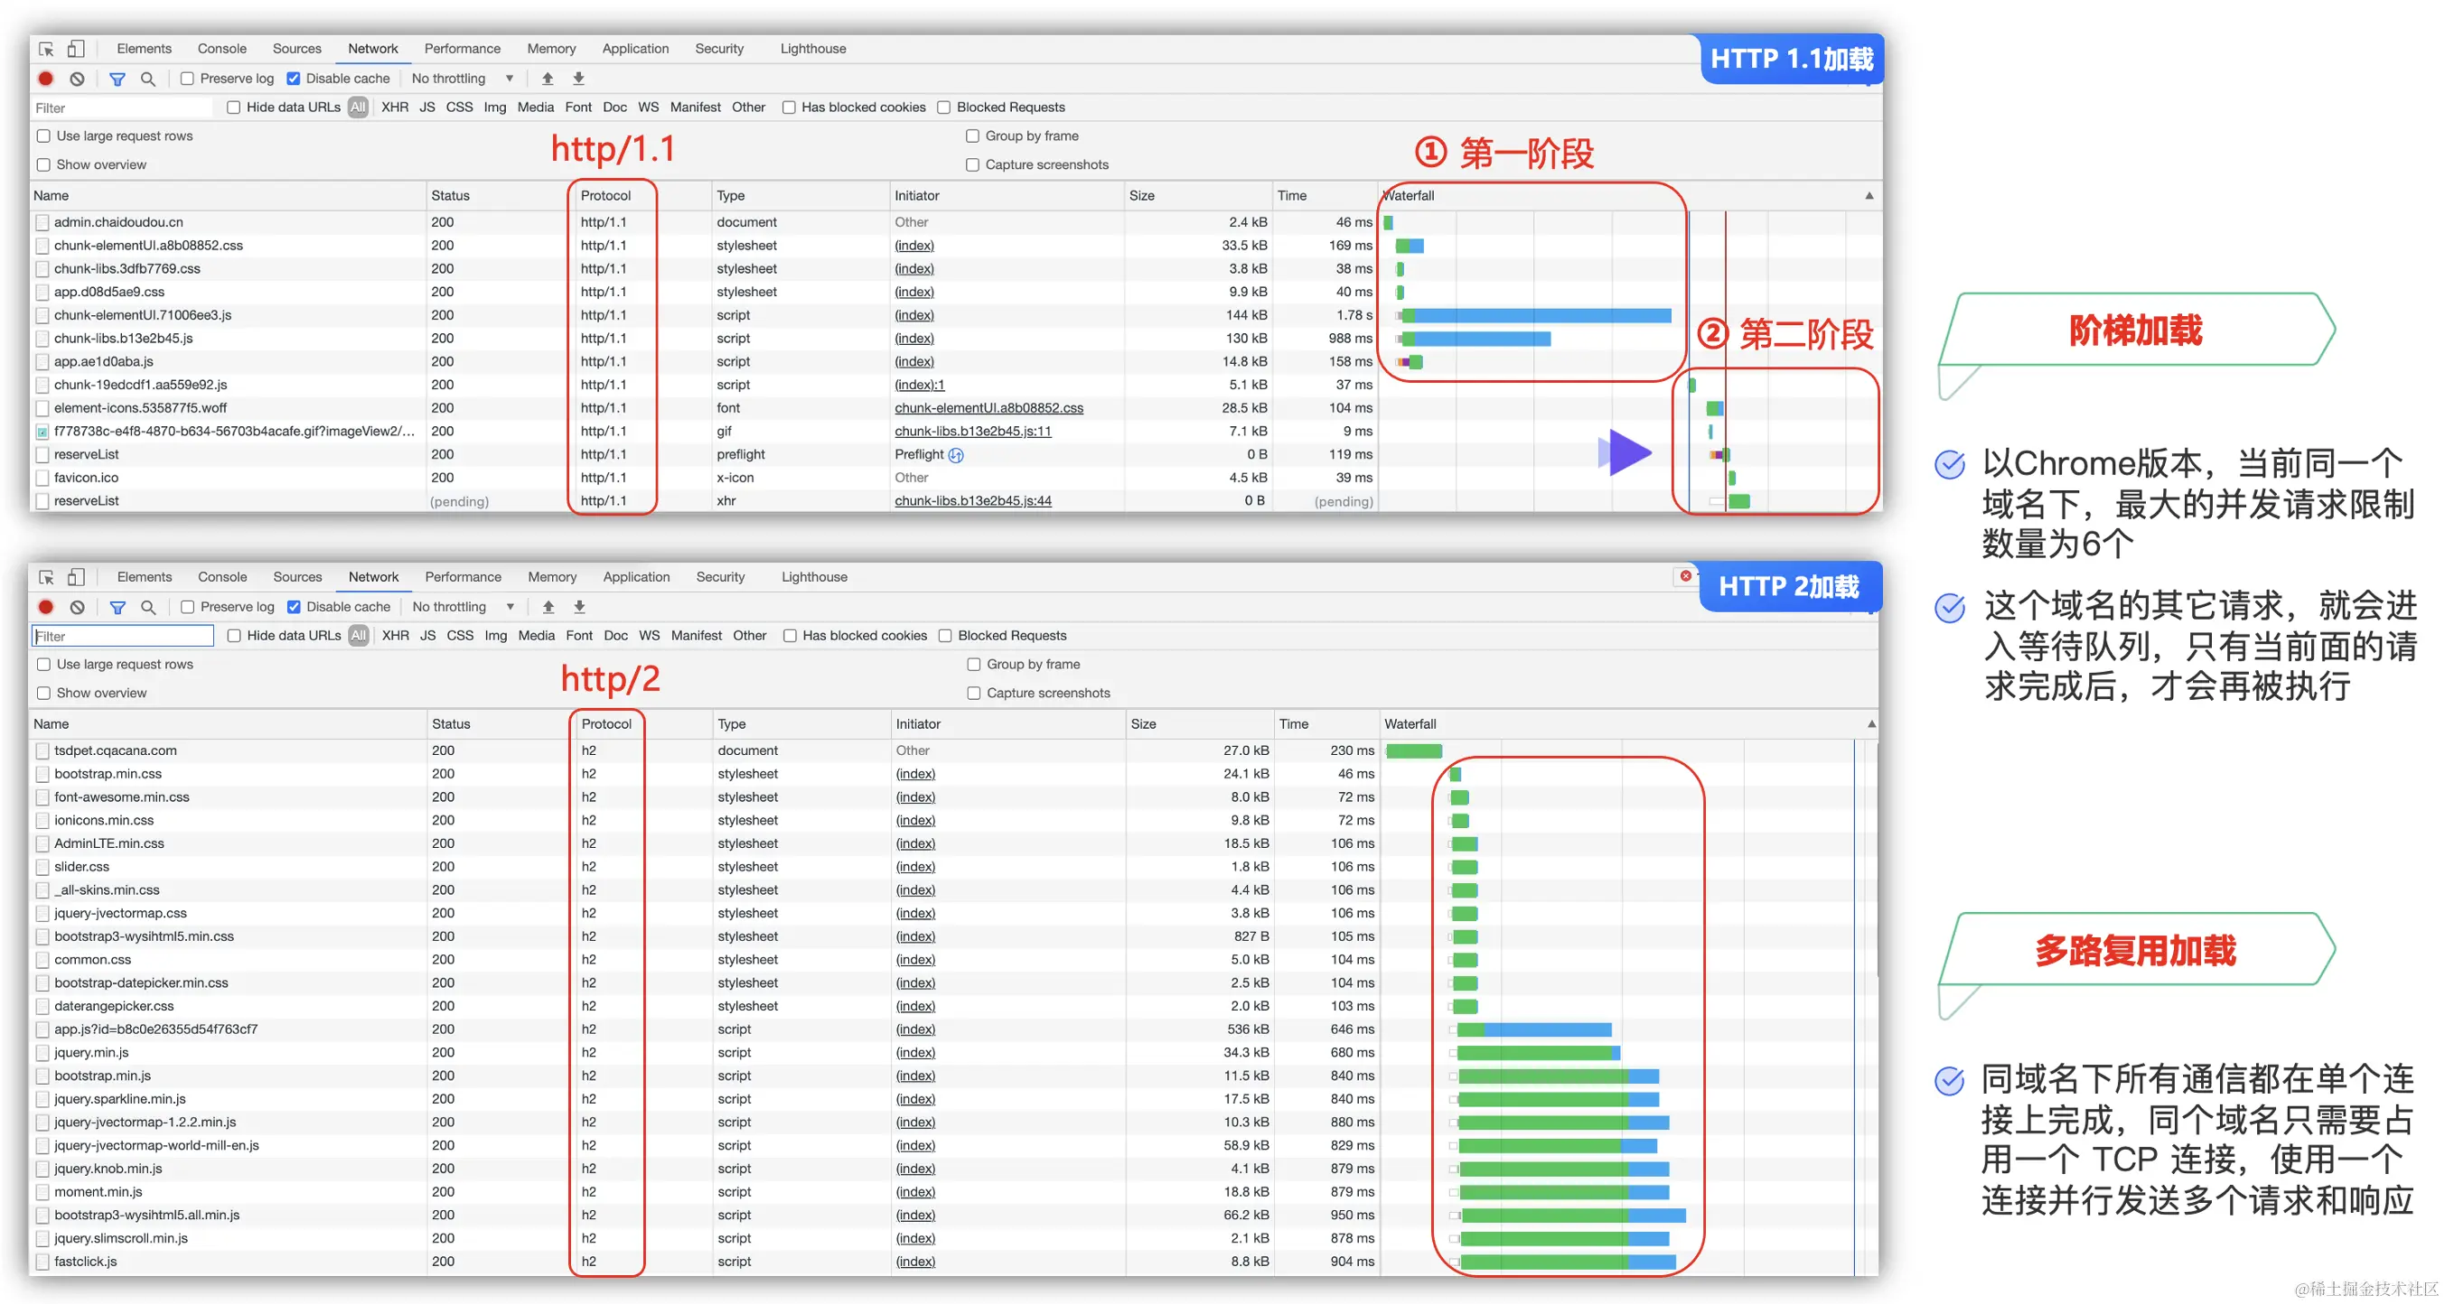The image size is (2445, 1304).
Task: Stop recording with red record button in top panel
Action: [45, 79]
